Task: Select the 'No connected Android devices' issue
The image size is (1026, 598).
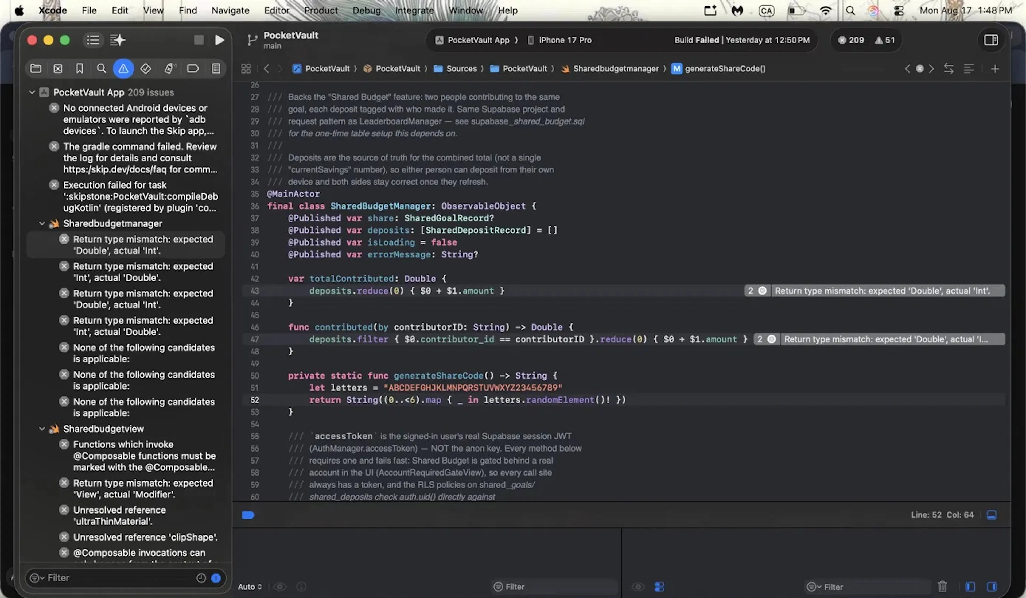Action: [x=134, y=119]
